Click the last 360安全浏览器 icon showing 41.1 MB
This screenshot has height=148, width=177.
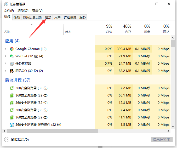(12, 117)
